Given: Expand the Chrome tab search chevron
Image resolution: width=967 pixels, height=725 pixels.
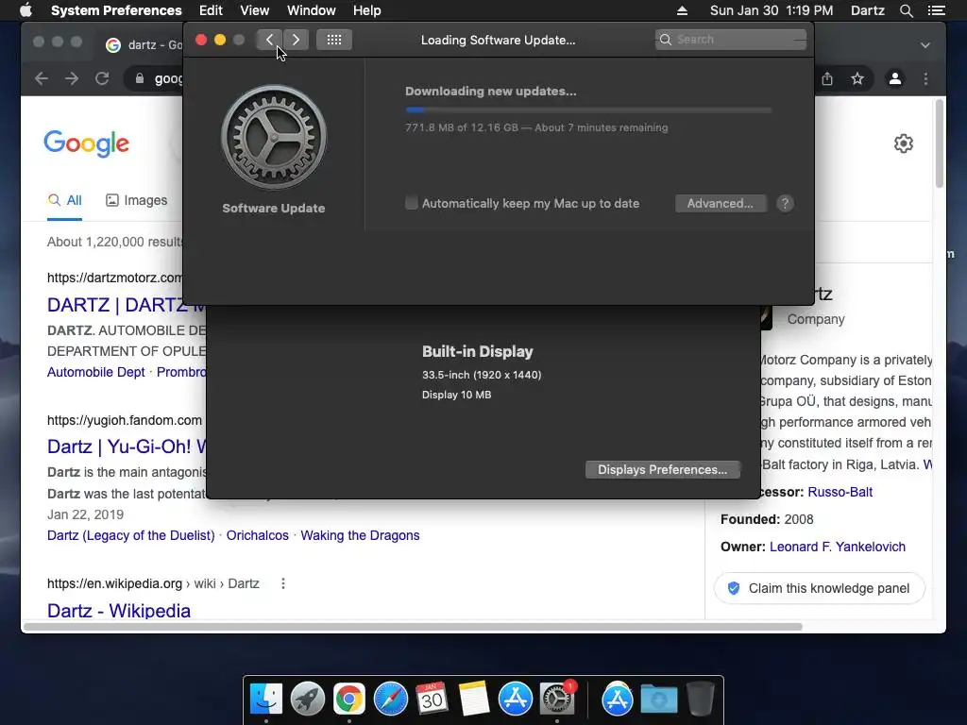Looking at the screenshot, I should (x=925, y=45).
